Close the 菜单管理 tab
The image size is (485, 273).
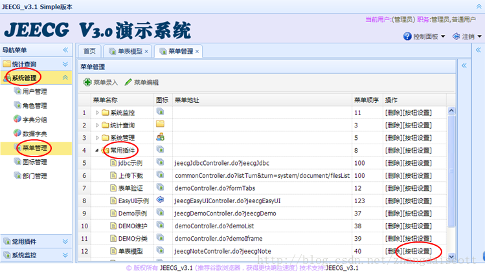pyautogui.click(x=197, y=51)
